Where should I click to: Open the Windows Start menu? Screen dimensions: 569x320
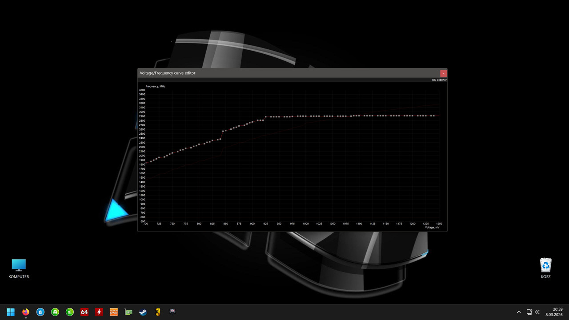tap(11, 312)
